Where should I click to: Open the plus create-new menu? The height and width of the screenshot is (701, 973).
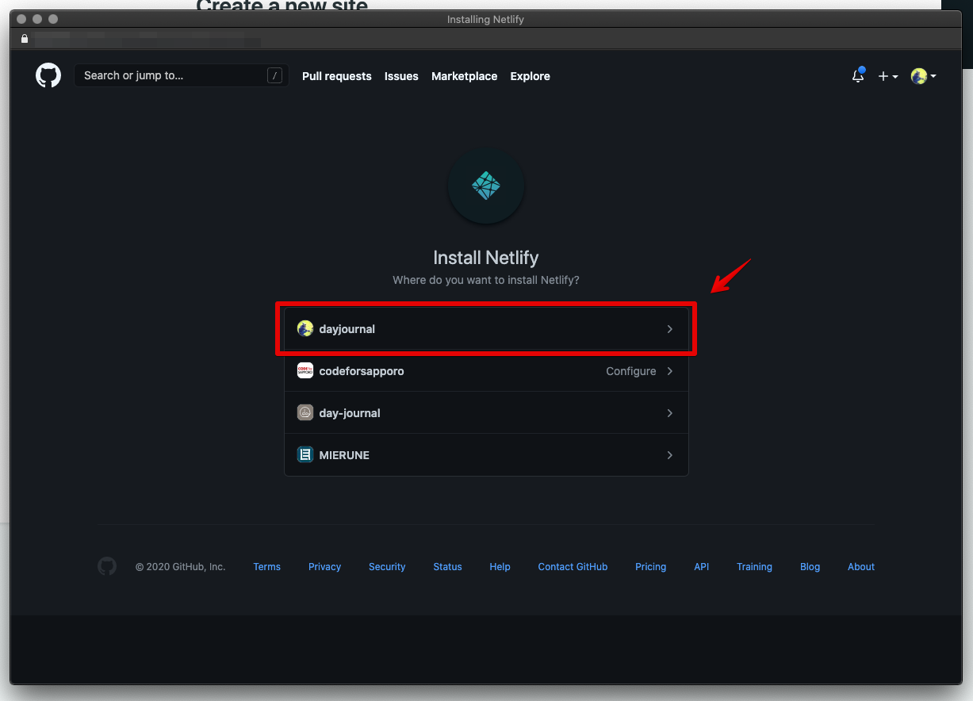tap(887, 76)
